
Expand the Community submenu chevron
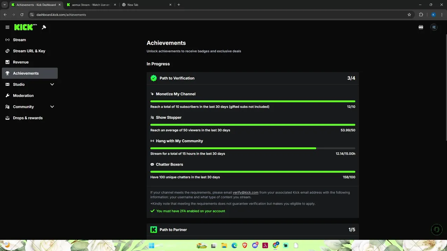tap(52, 107)
